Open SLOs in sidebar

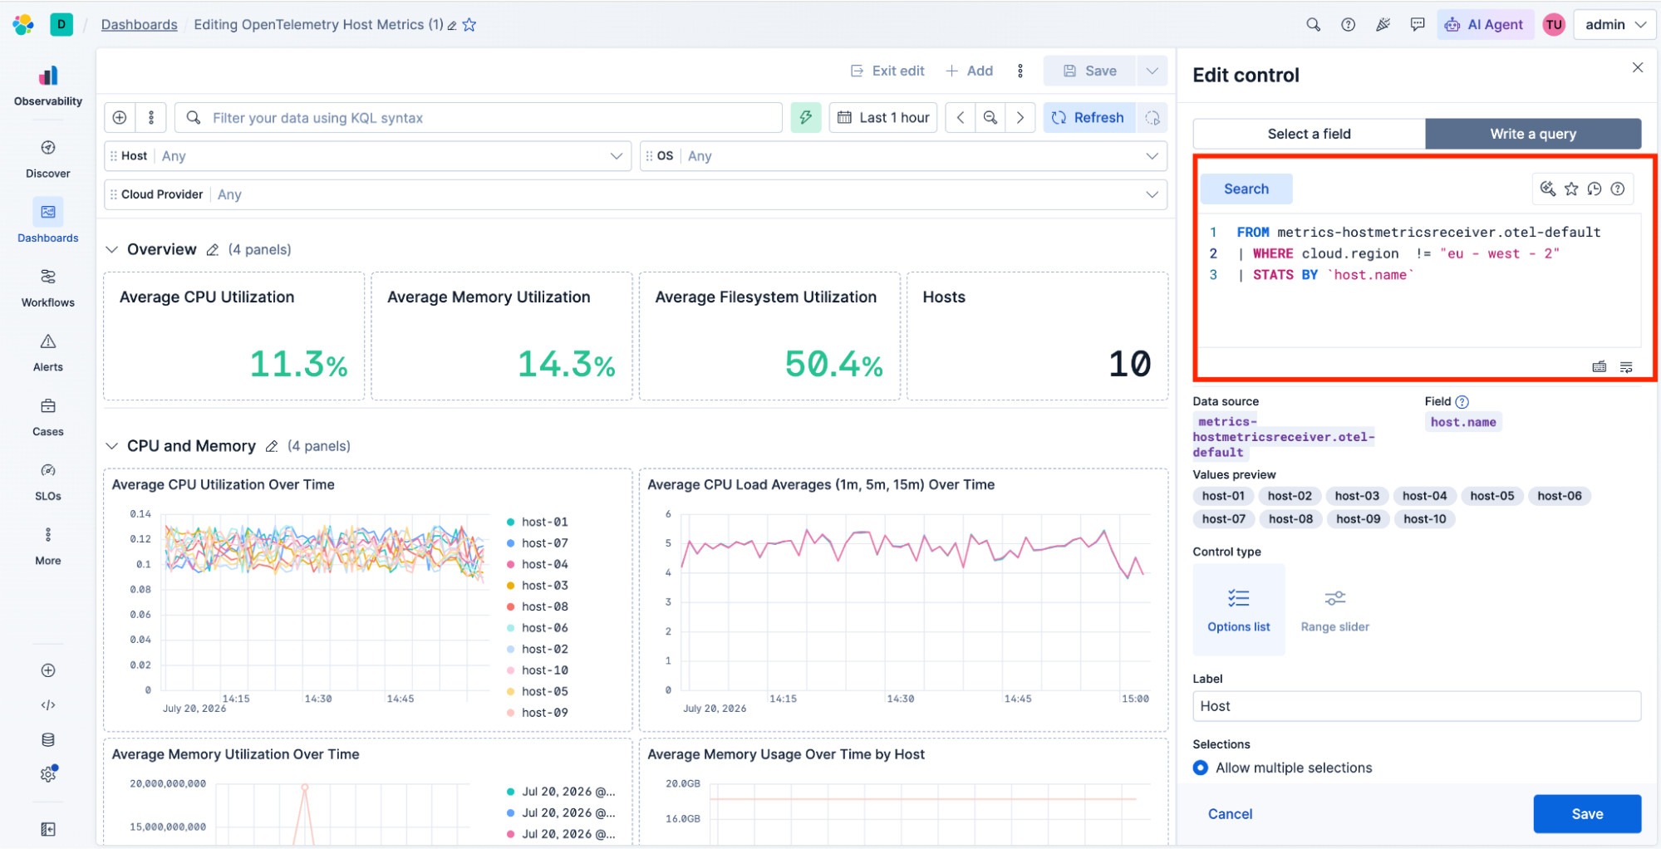point(48,482)
